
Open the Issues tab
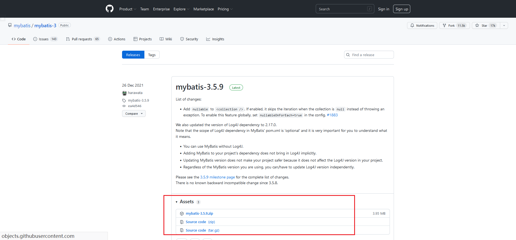[x=45, y=39]
